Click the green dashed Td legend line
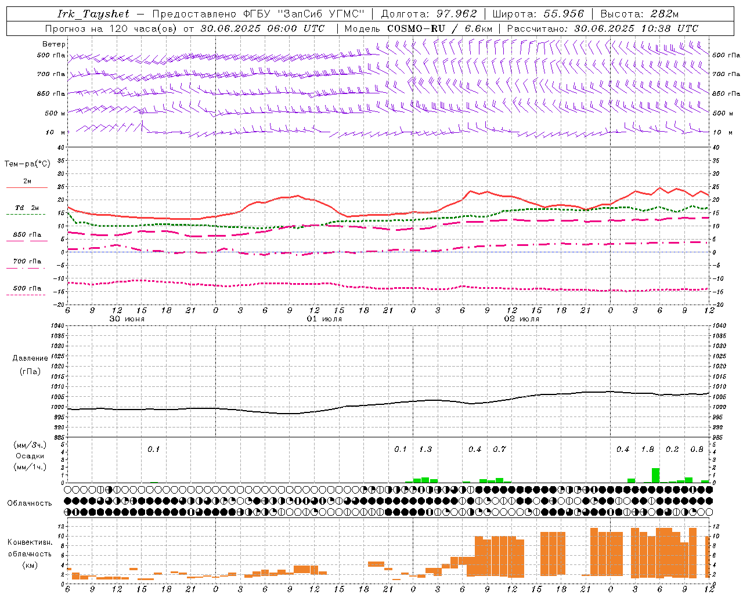 [26, 214]
